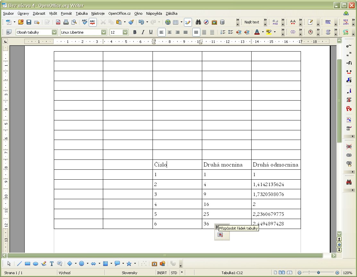
Task: Click the 'Najít text' toolbar button
Action: tap(252, 22)
